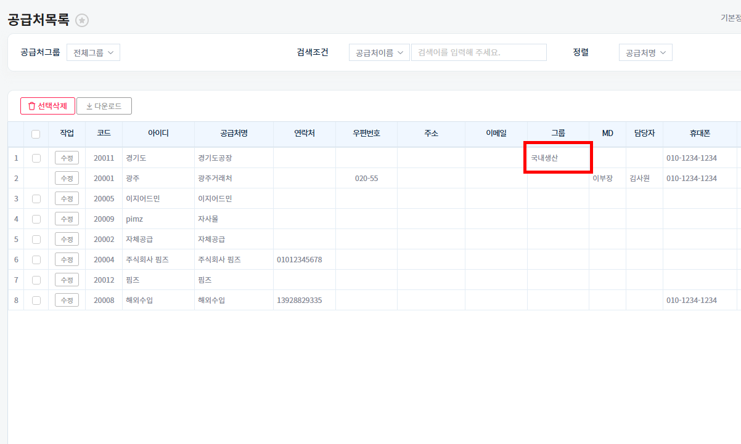Image resolution: width=741 pixels, height=444 pixels.
Task: Click the 기본정 link at top right
Action: click(x=730, y=18)
